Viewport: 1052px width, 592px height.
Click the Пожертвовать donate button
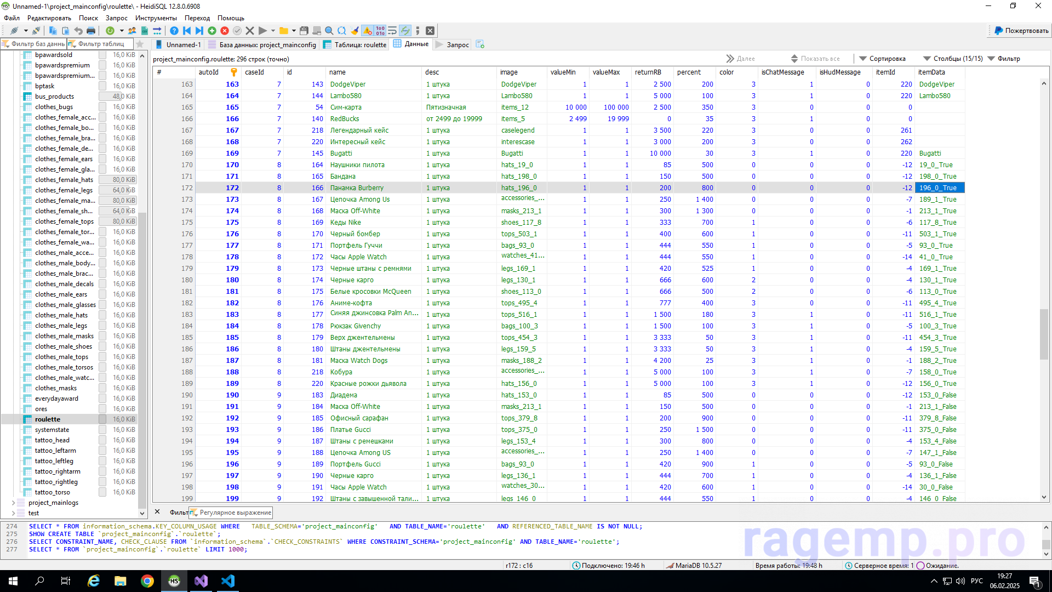pos(1021,31)
